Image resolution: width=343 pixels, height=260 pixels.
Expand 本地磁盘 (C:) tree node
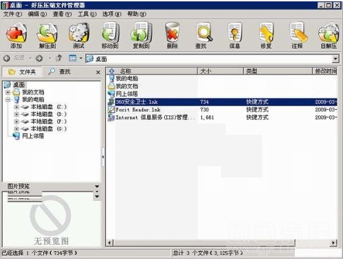(x=16, y=107)
